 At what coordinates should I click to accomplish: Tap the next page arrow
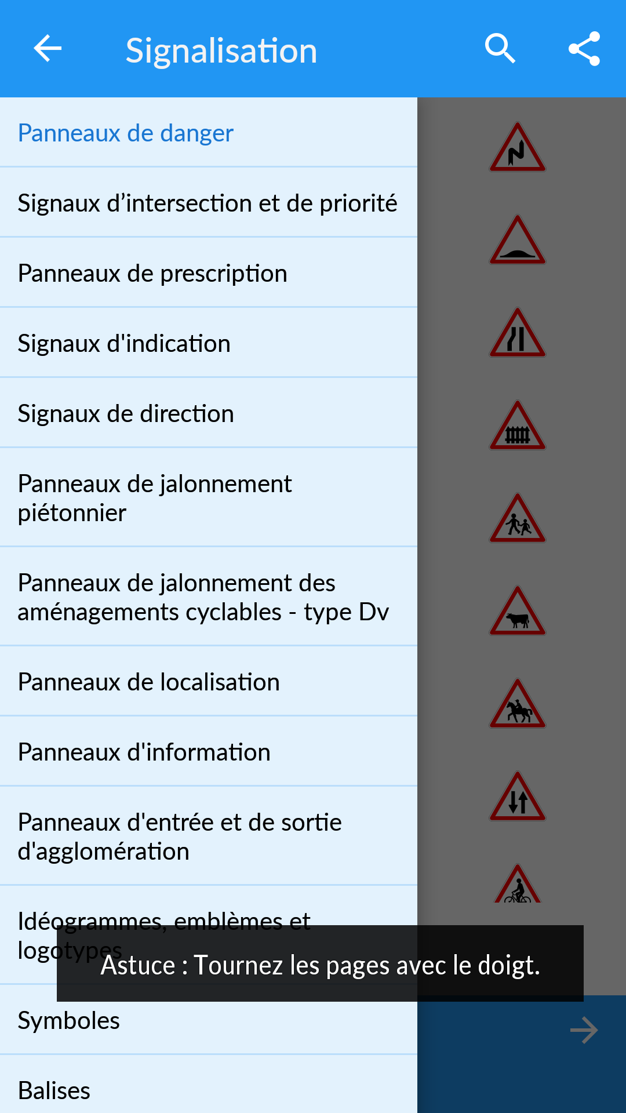point(584,1030)
